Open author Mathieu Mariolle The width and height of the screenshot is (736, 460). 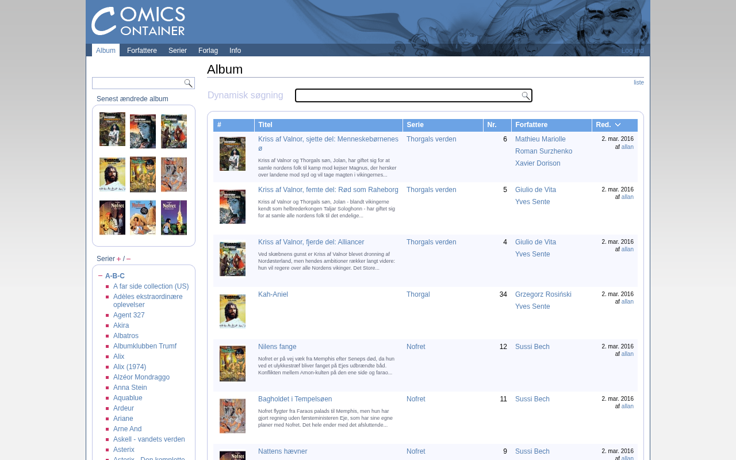(540, 139)
